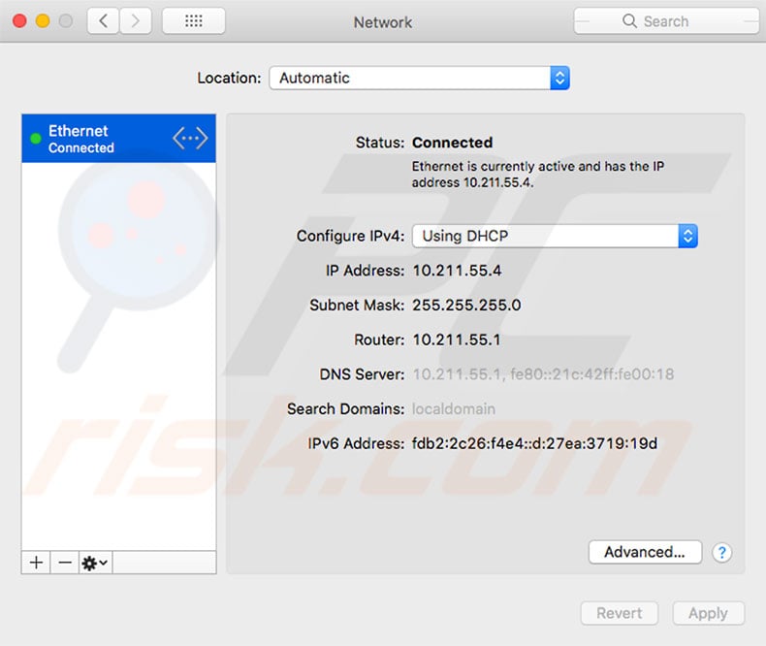Click Subnet Mask value 255.255.255.0
The width and height of the screenshot is (766, 646).
tap(466, 305)
